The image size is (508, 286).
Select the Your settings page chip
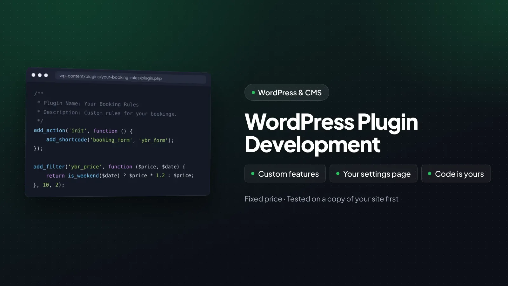pos(373,174)
